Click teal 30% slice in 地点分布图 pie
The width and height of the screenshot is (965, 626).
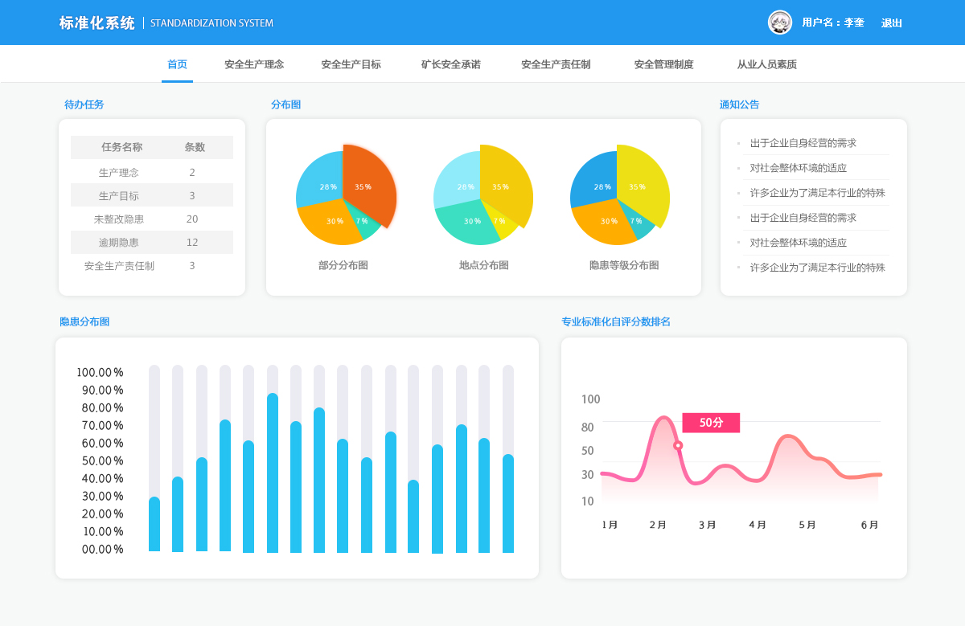coord(467,222)
